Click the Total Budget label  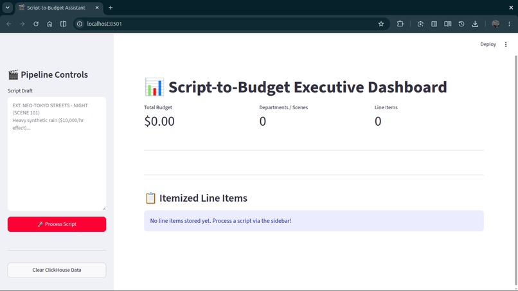pyautogui.click(x=158, y=107)
